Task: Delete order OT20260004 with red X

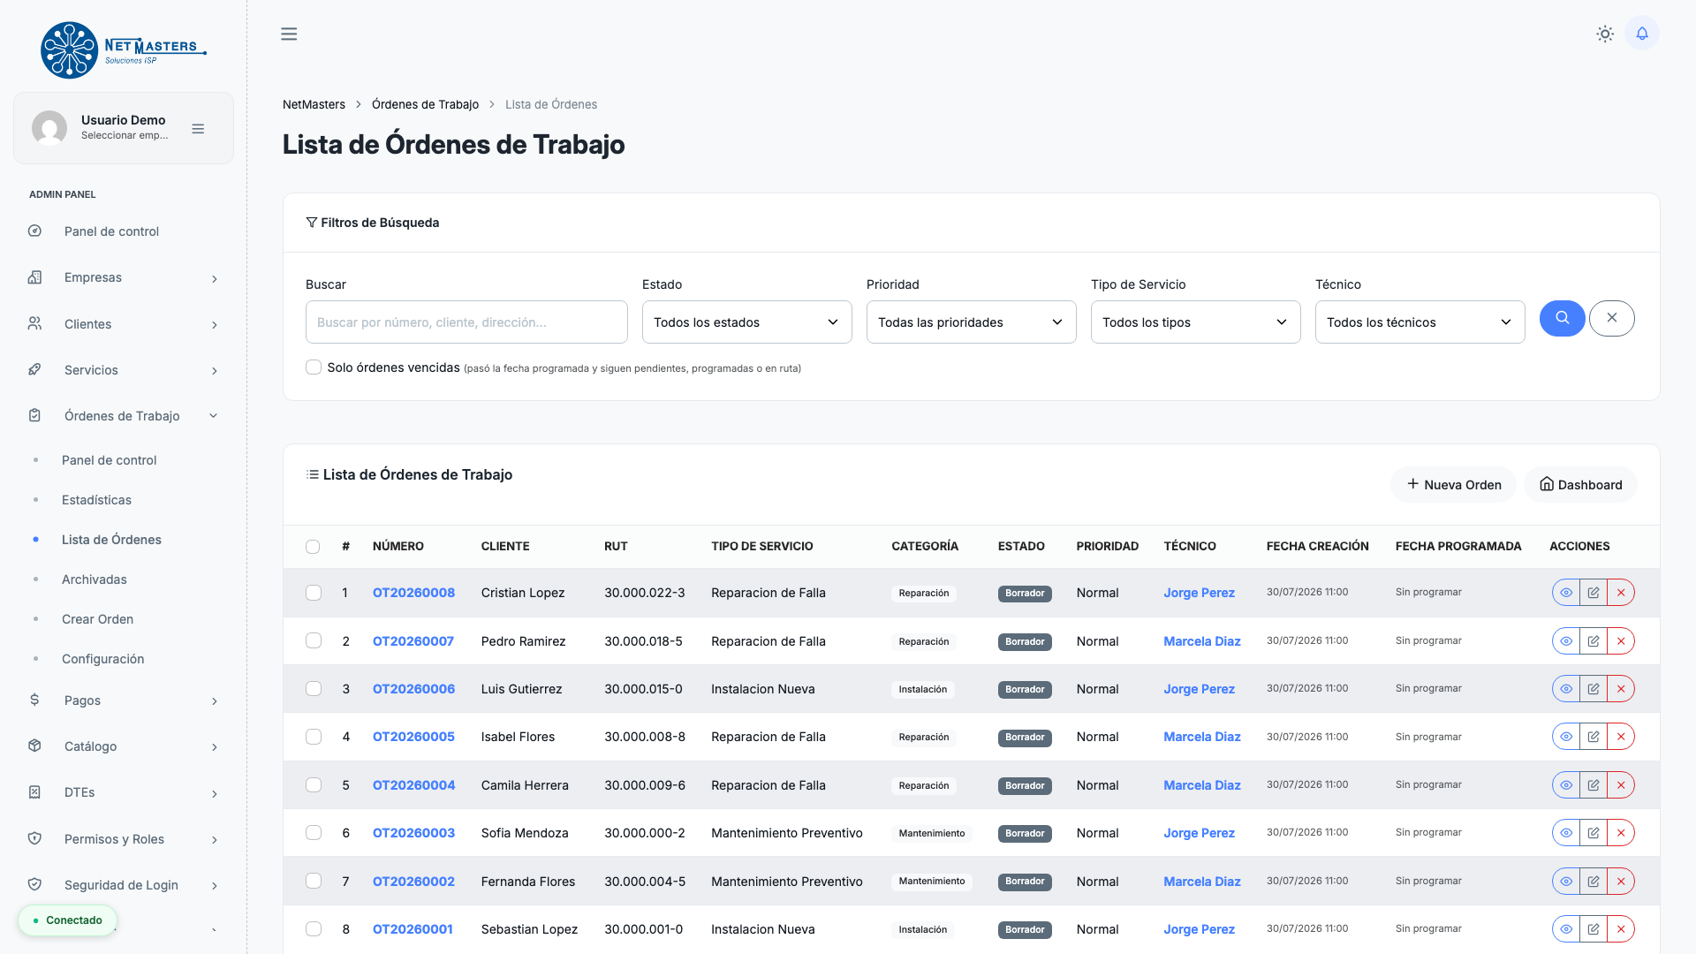Action: 1621,785
